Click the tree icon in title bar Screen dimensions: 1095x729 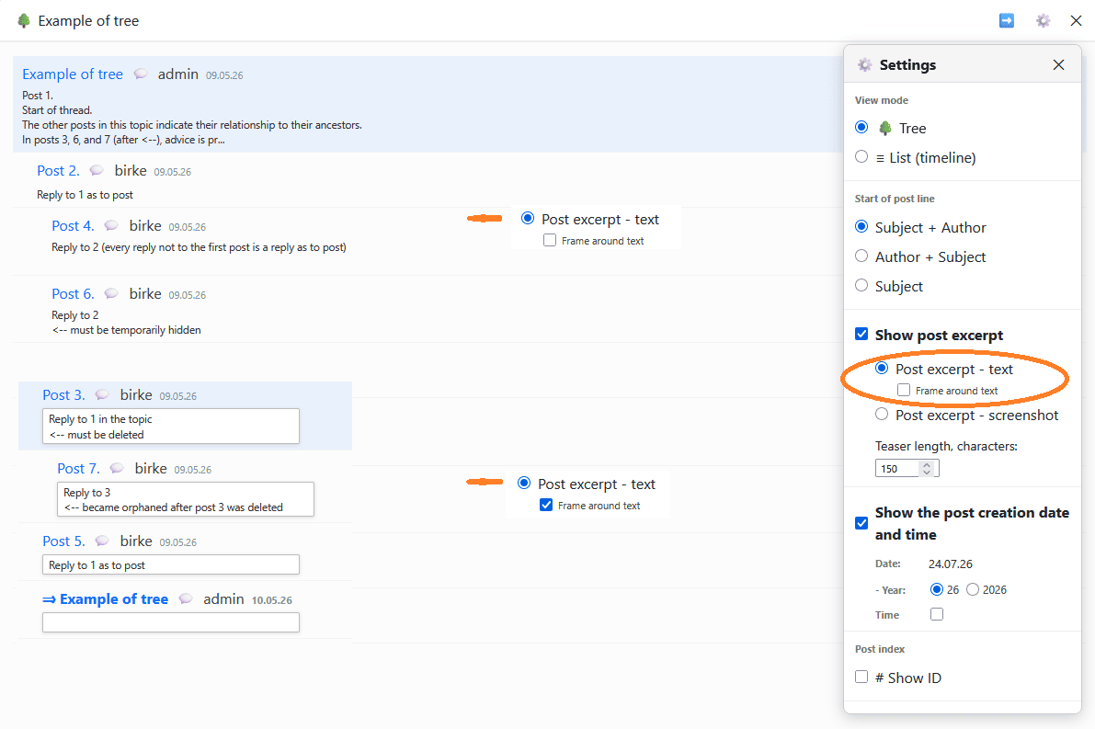pyautogui.click(x=24, y=20)
